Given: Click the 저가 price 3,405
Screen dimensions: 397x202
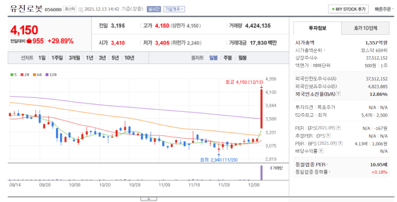Looking at the screenshot, I should click(162, 43).
